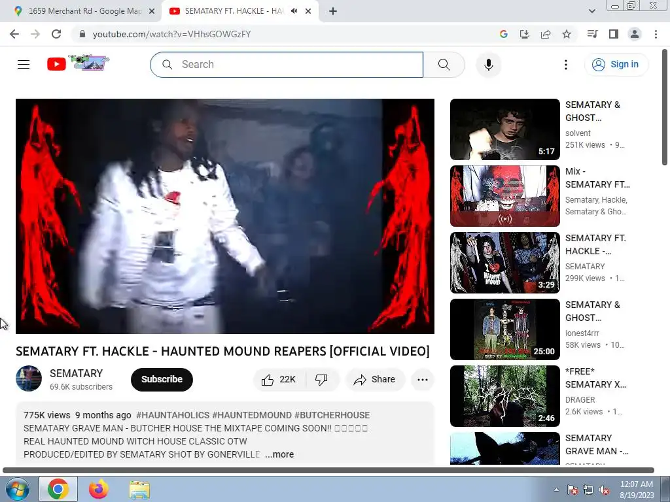This screenshot has width=670, height=502.
Task: Click Chrome in the taskbar
Action: point(58,489)
